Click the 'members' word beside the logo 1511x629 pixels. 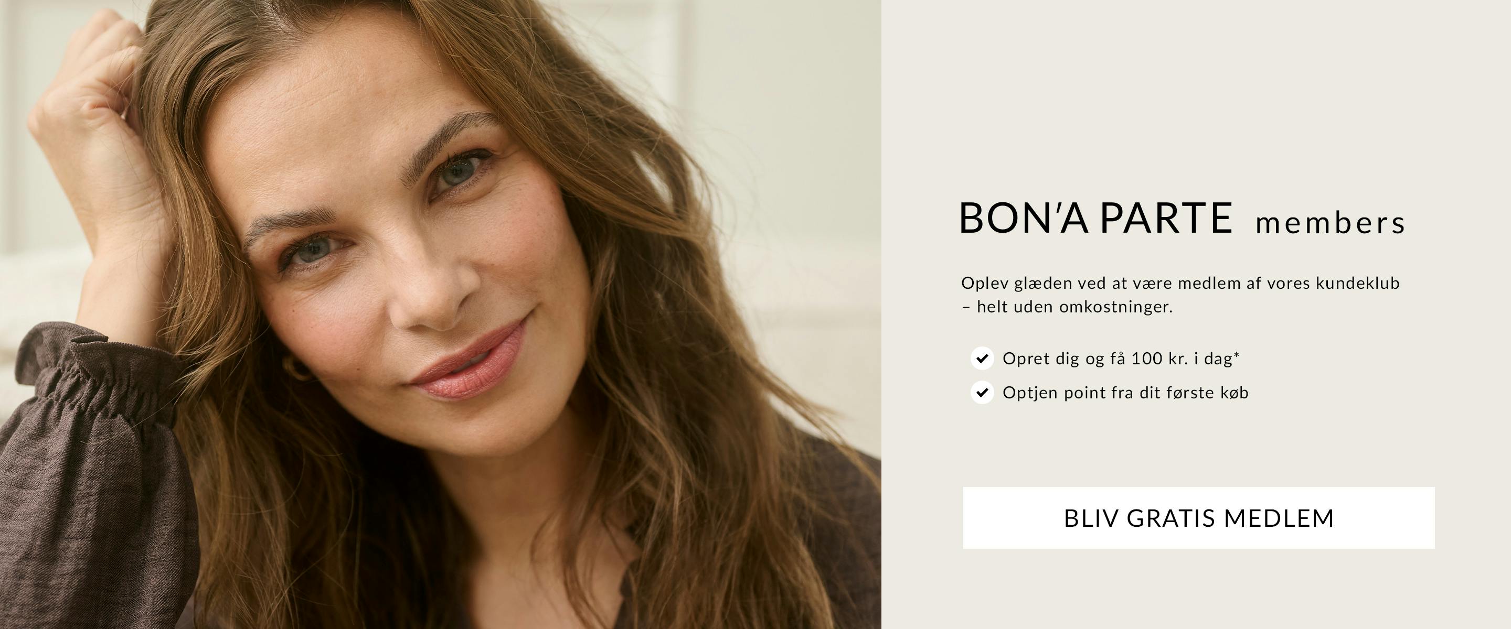(x=1330, y=223)
